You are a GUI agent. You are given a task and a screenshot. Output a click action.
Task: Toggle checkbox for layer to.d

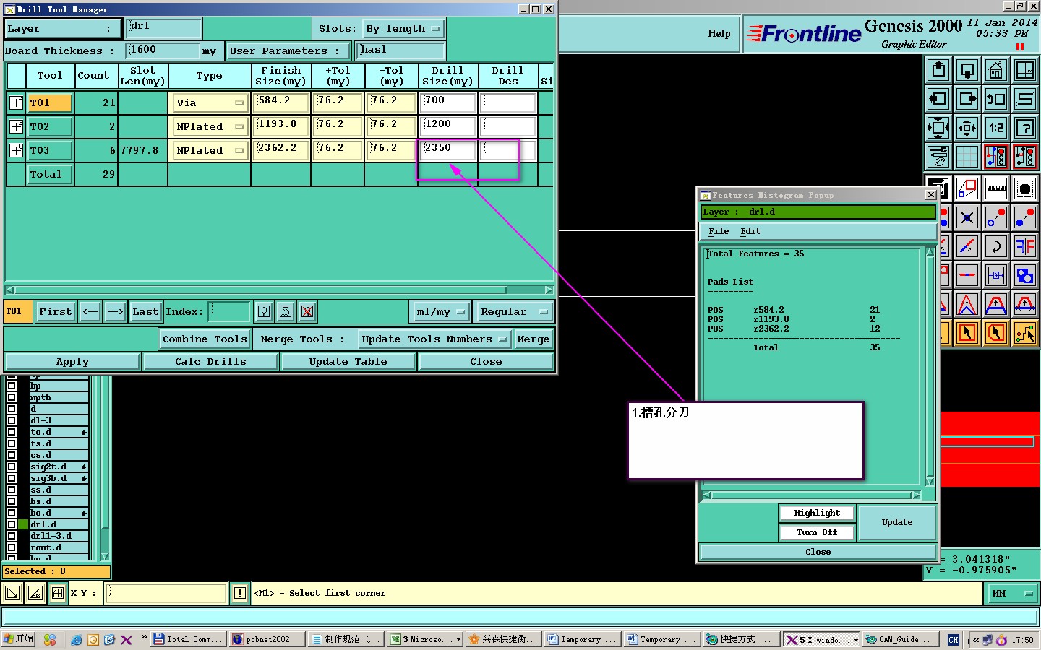point(12,432)
